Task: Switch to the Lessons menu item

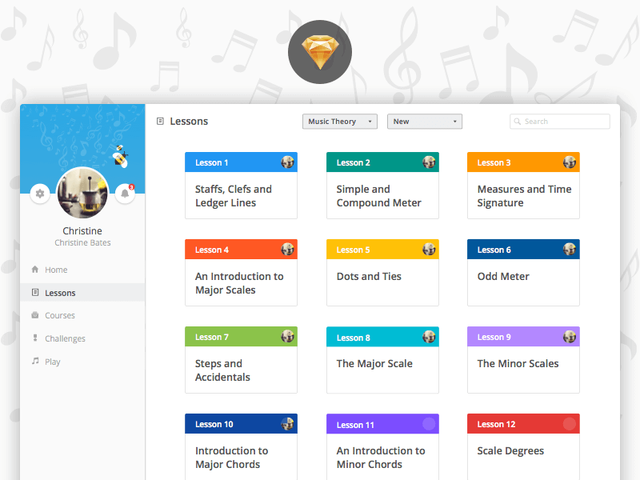Action: click(60, 293)
